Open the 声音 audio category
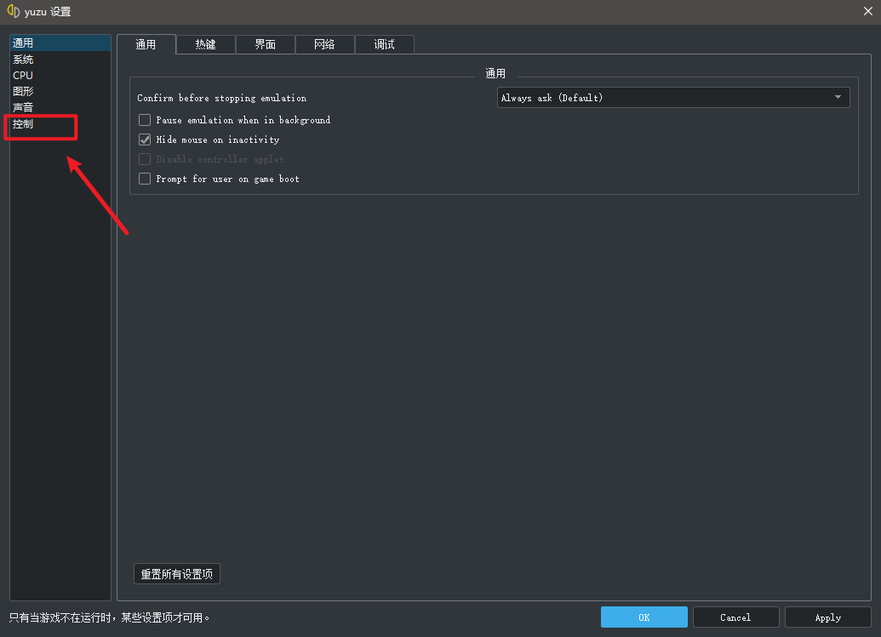This screenshot has height=637, width=881. pos(60,107)
